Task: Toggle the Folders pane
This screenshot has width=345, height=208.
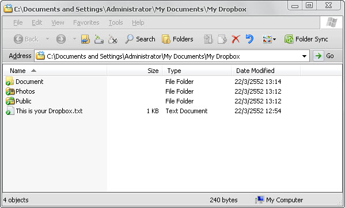Action: click(x=177, y=39)
